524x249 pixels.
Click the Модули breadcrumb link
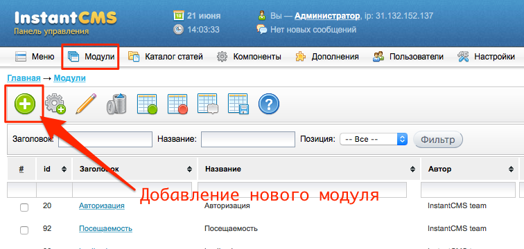point(69,78)
